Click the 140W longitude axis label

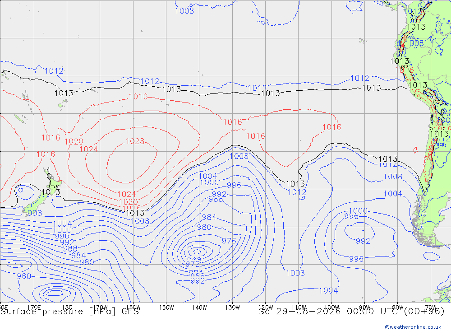[199, 308]
